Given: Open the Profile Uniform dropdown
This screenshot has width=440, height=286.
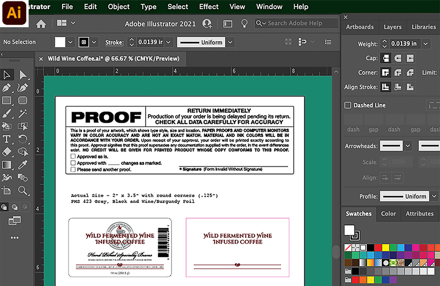Looking at the screenshot, I should 434,196.
